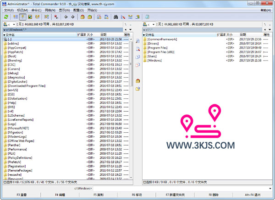This screenshot has height=200, width=275.
Task: Go back using the left arrow icon
Action: click(66, 17)
